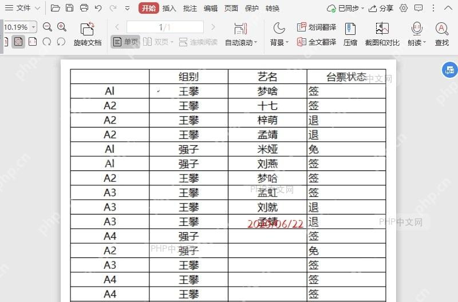The width and height of the screenshot is (458, 302).
Task: Enable 单页 single page mode
Action: point(125,42)
